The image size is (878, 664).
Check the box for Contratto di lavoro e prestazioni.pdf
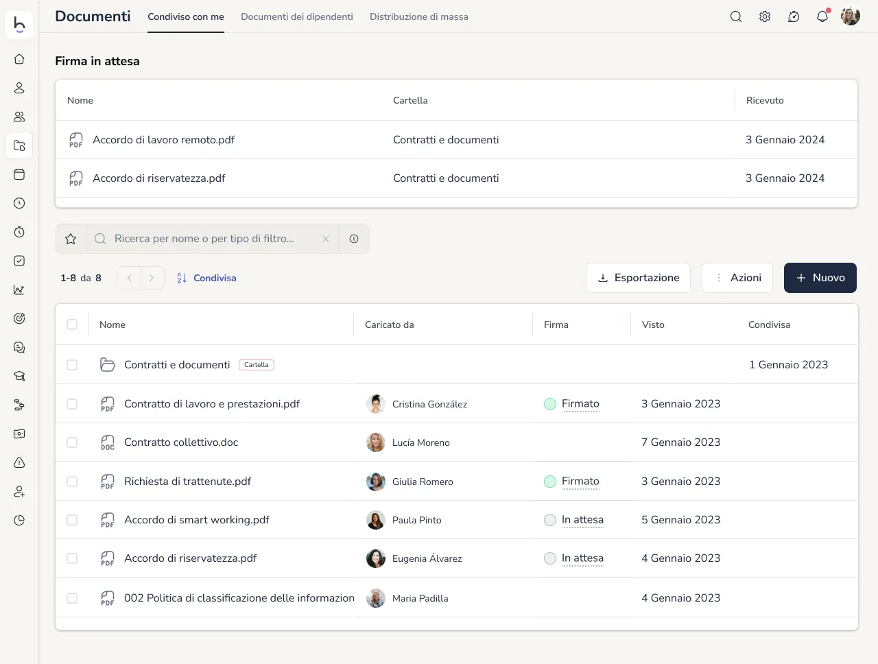(72, 404)
